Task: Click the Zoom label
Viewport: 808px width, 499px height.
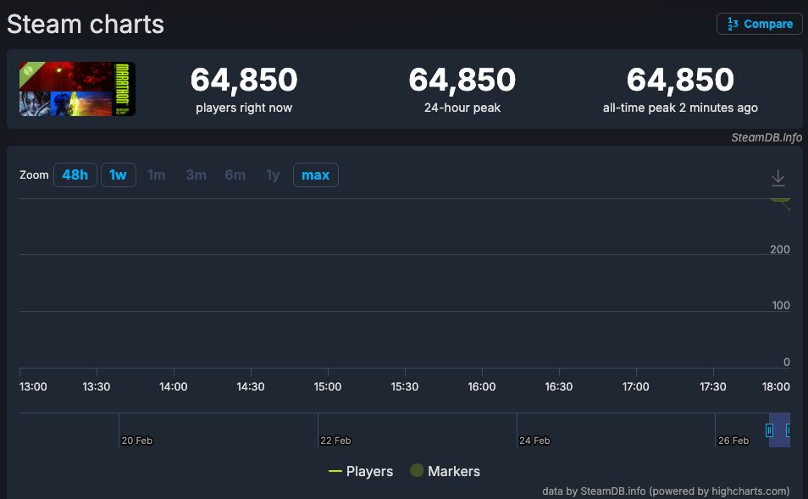Action: click(34, 175)
